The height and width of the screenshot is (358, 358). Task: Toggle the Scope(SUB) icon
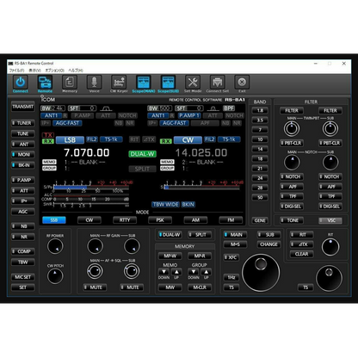[x=168, y=83]
